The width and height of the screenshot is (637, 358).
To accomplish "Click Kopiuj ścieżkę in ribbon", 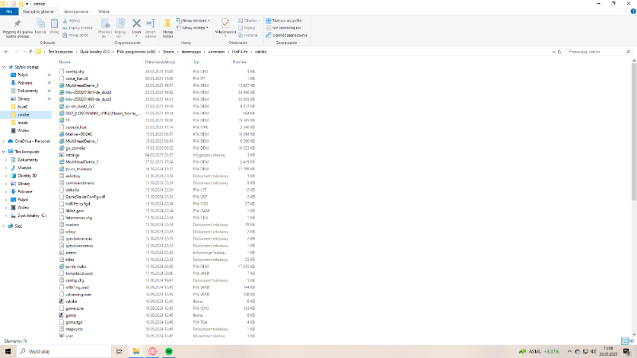I will (x=78, y=27).
